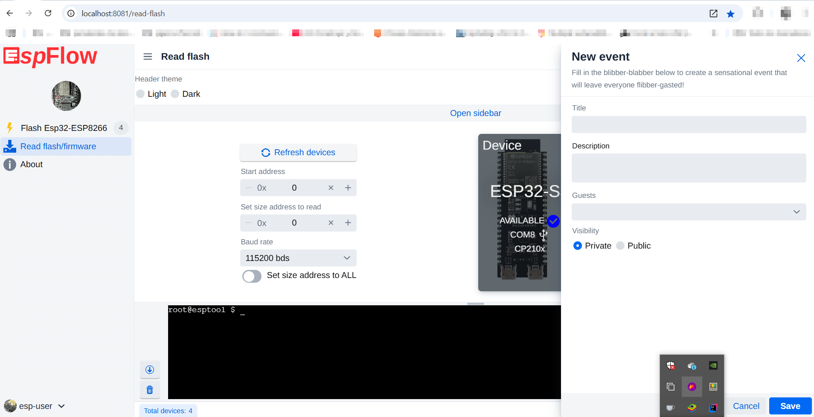Click into the Title input field
Screen dimensions: 814x417
tap(689, 125)
